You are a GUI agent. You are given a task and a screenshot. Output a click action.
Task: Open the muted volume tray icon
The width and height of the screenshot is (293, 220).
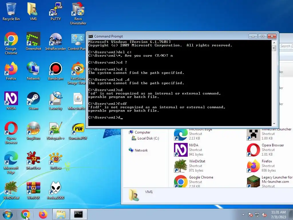tap(264, 215)
